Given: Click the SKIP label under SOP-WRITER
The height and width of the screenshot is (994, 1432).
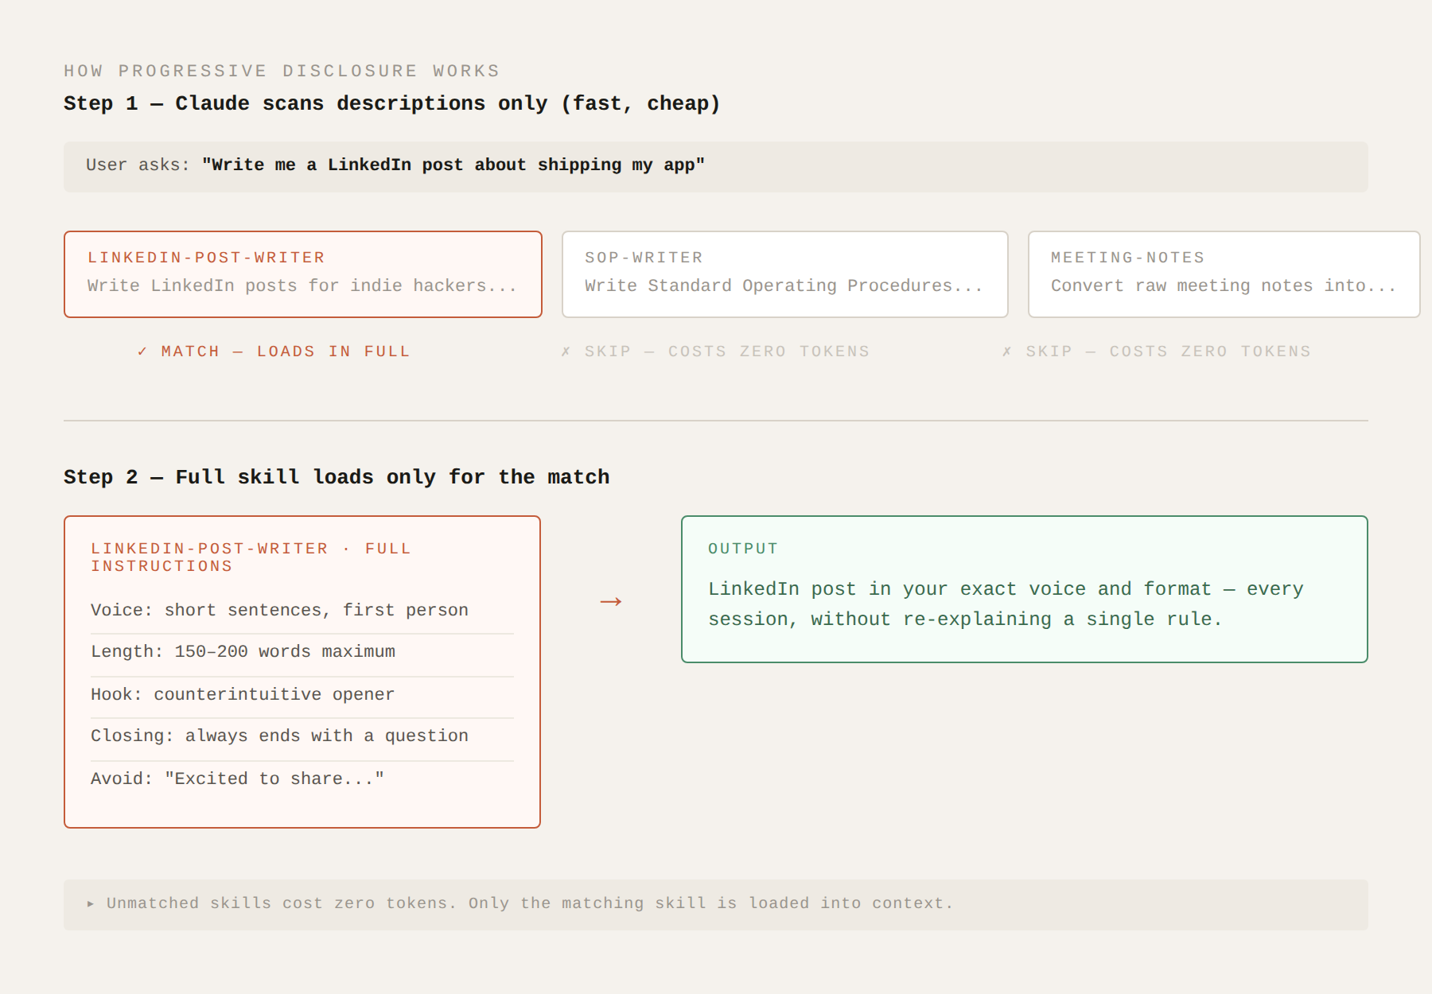Looking at the screenshot, I should point(715,351).
